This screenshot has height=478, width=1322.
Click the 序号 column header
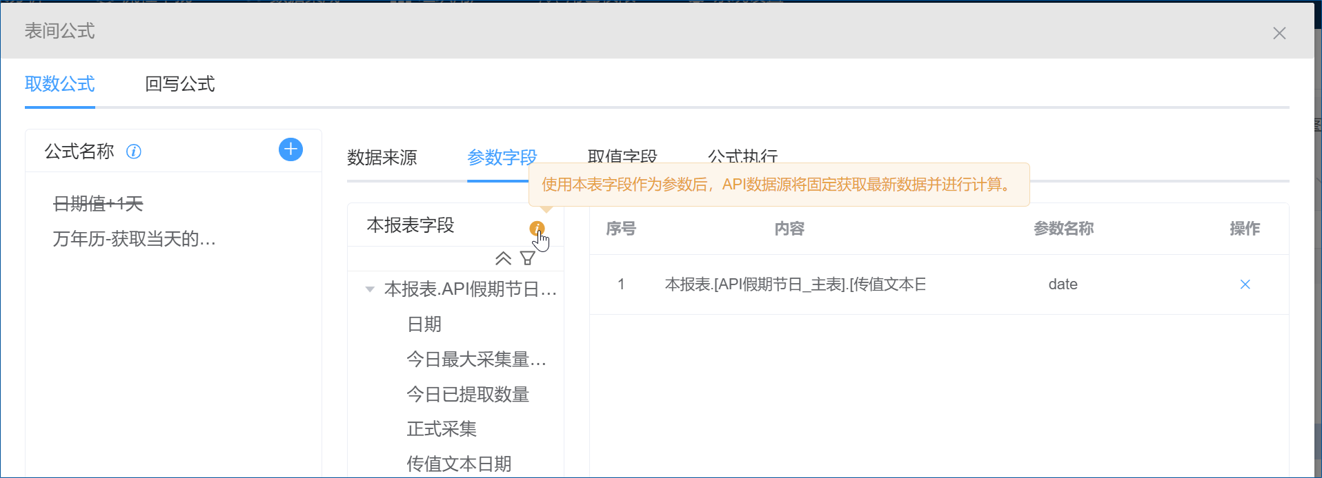(x=621, y=229)
